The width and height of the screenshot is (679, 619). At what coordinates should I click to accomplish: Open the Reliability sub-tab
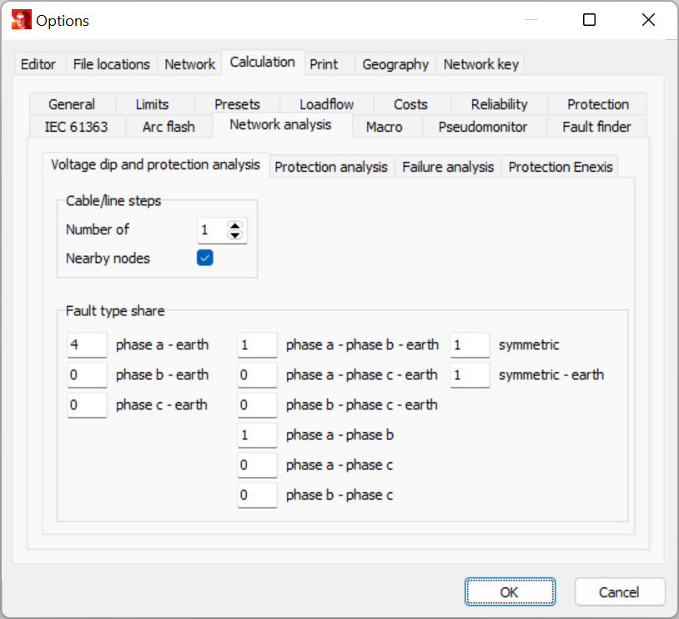coord(500,104)
